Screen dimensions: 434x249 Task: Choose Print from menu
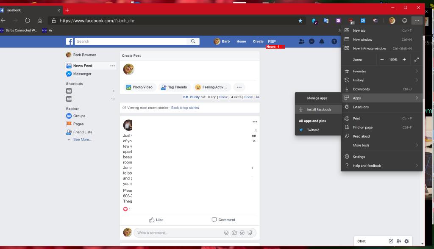click(382, 119)
